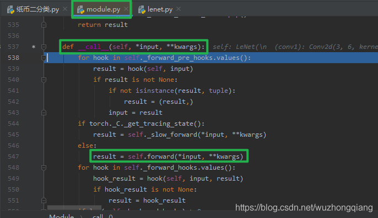
Task: Click 'input = result' on line 543
Action: pos(136,113)
